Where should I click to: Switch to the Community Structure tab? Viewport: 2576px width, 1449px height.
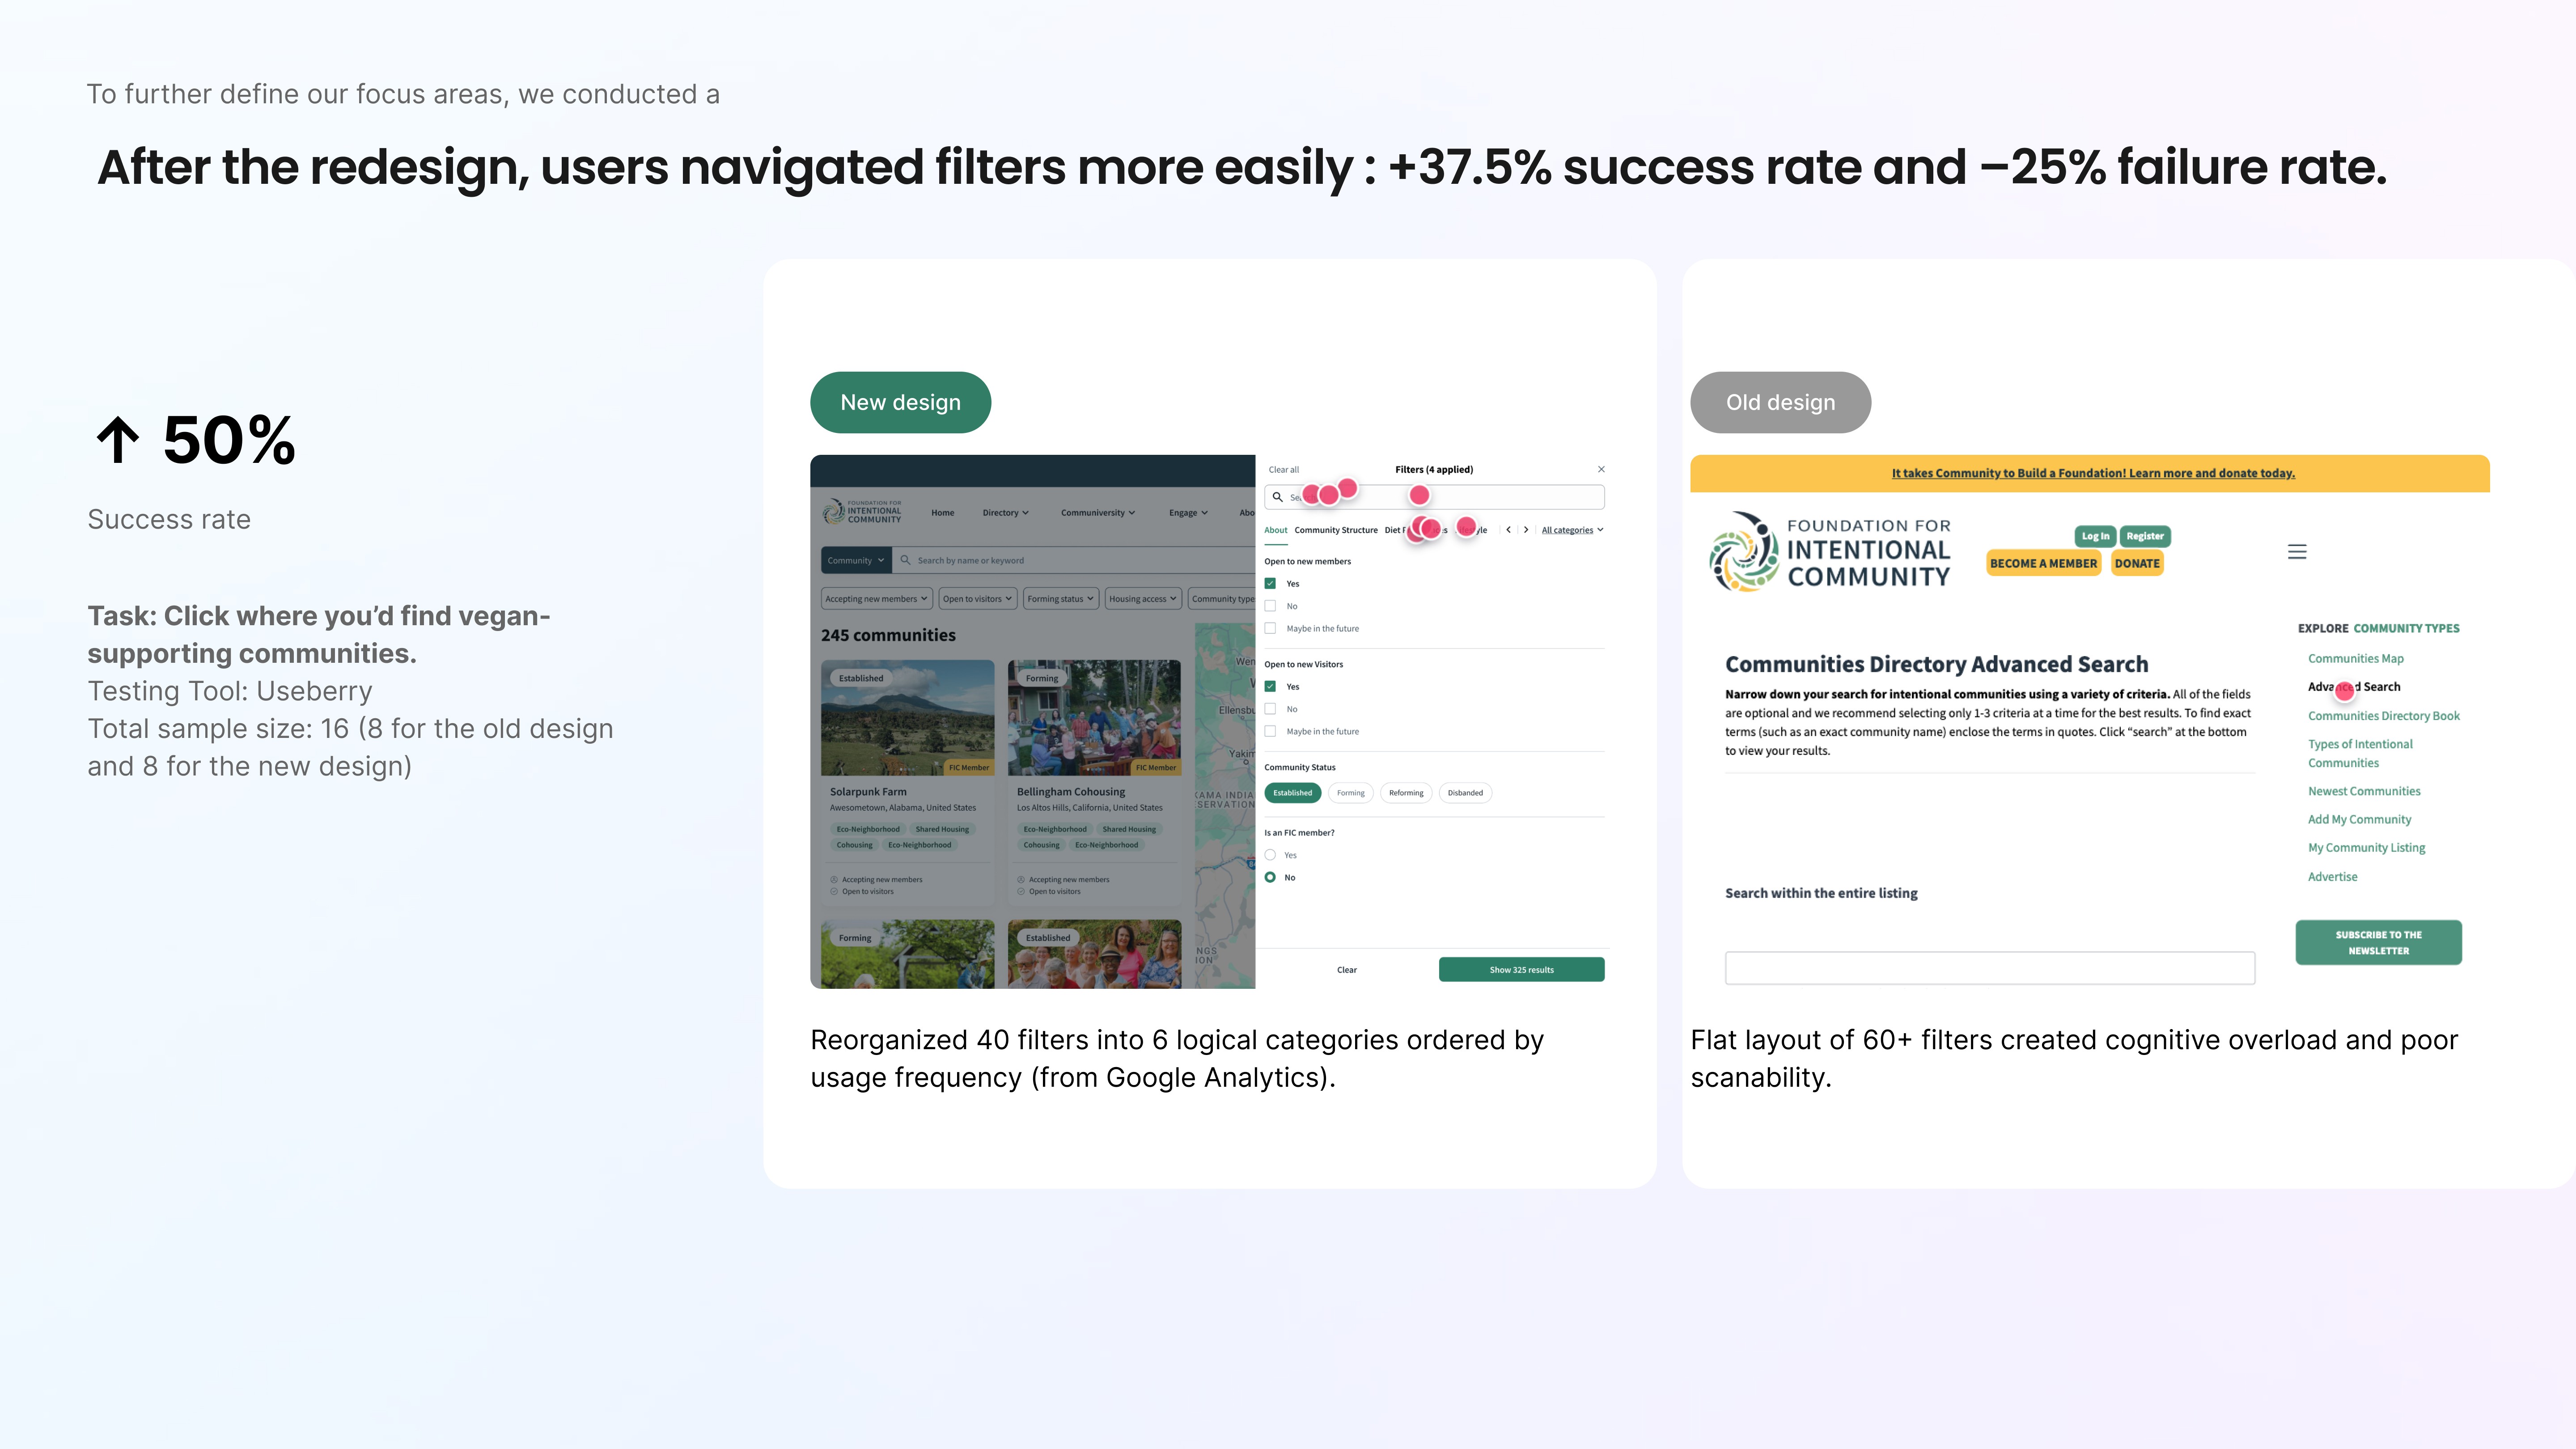(x=1335, y=530)
